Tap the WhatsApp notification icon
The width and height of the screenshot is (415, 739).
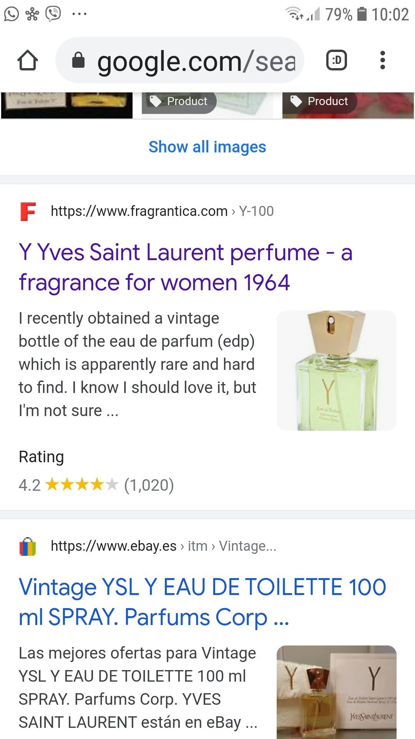click(12, 14)
